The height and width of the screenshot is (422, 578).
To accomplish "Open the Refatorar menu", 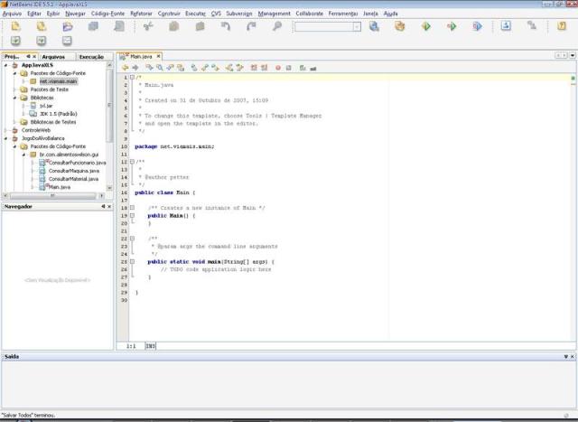I will [x=141, y=14].
